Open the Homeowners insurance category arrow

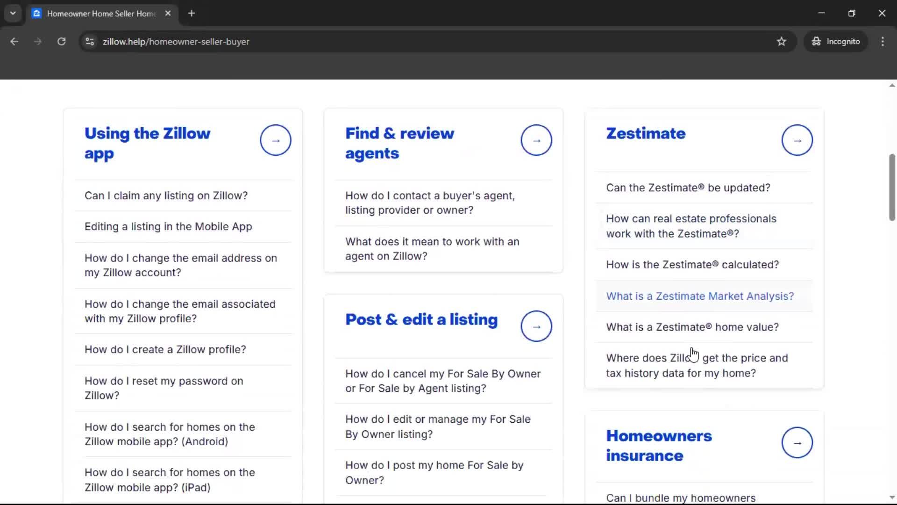click(x=797, y=442)
